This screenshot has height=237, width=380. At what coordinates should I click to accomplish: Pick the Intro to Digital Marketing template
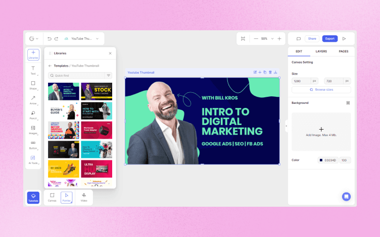pos(64,91)
